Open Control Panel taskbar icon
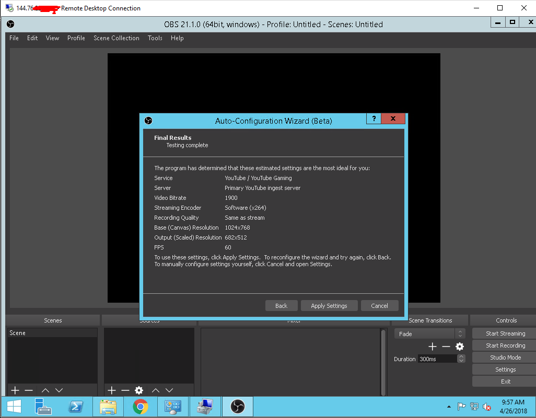 click(172, 407)
